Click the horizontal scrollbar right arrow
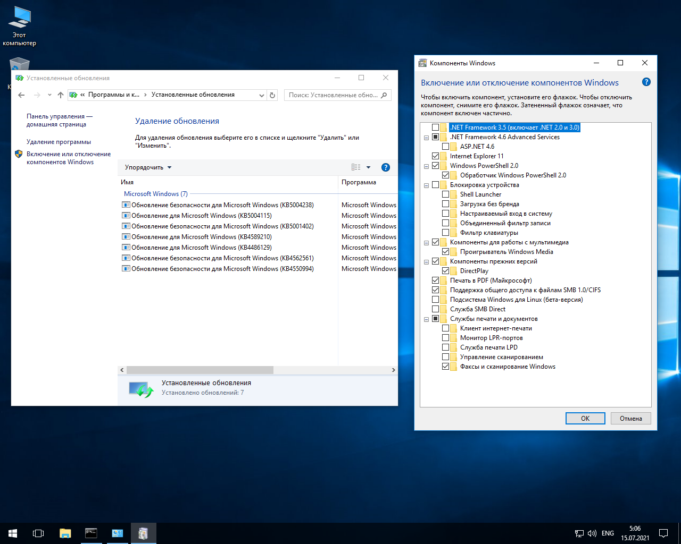This screenshot has width=681, height=544. pos(393,370)
